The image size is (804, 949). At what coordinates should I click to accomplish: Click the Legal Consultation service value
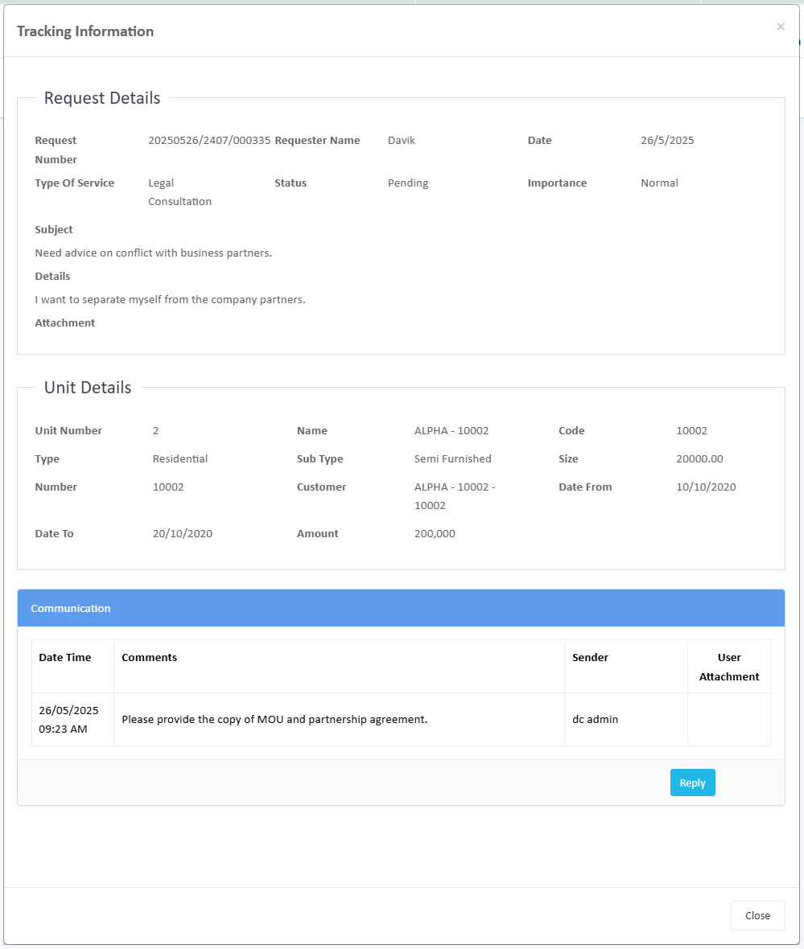click(x=179, y=192)
